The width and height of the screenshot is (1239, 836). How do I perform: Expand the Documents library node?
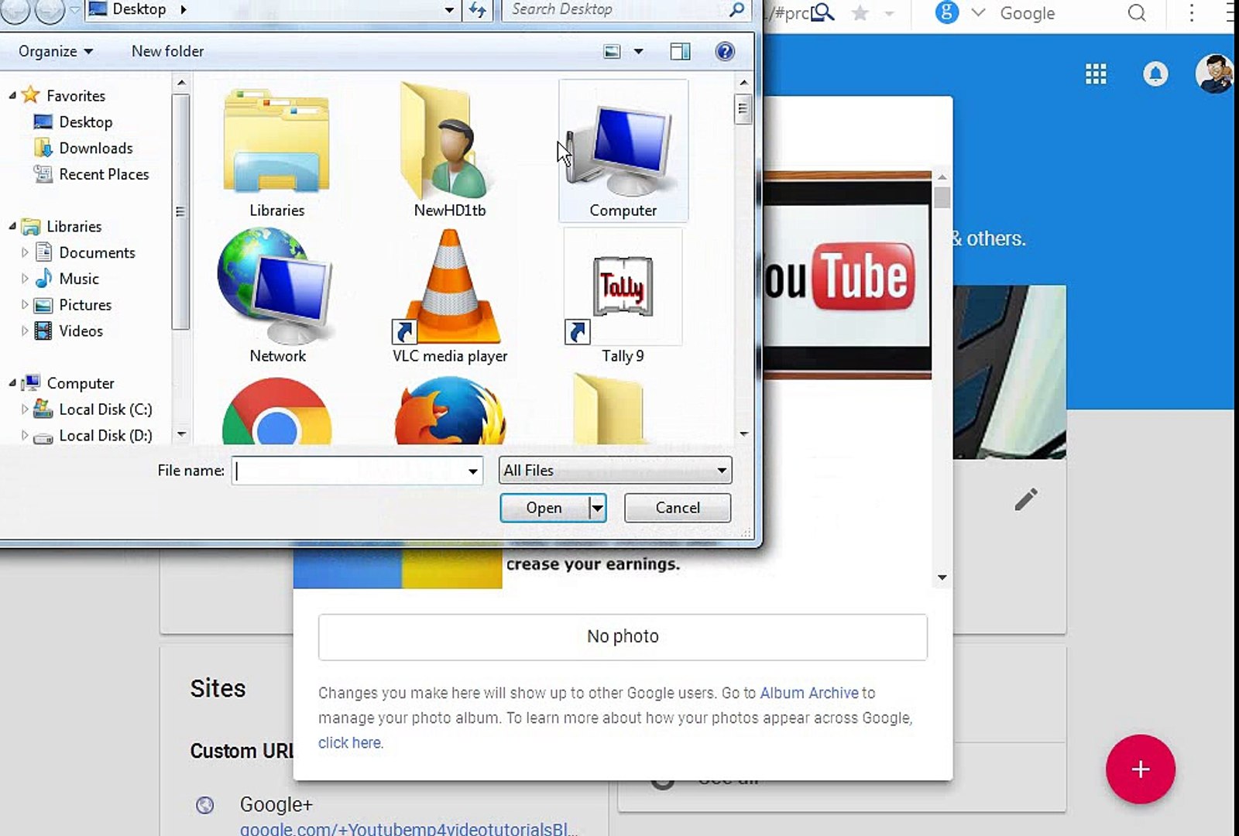click(25, 252)
